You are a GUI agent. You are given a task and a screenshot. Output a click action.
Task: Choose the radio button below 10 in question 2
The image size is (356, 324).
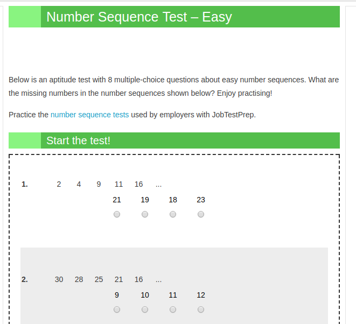click(x=145, y=309)
